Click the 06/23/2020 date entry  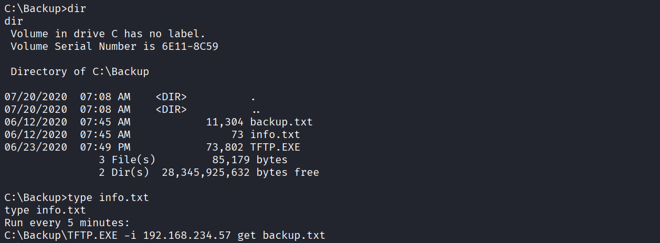click(36, 147)
